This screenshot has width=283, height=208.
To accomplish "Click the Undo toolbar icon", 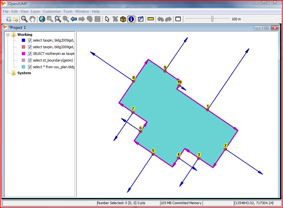I will pyautogui.click(x=160, y=19).
